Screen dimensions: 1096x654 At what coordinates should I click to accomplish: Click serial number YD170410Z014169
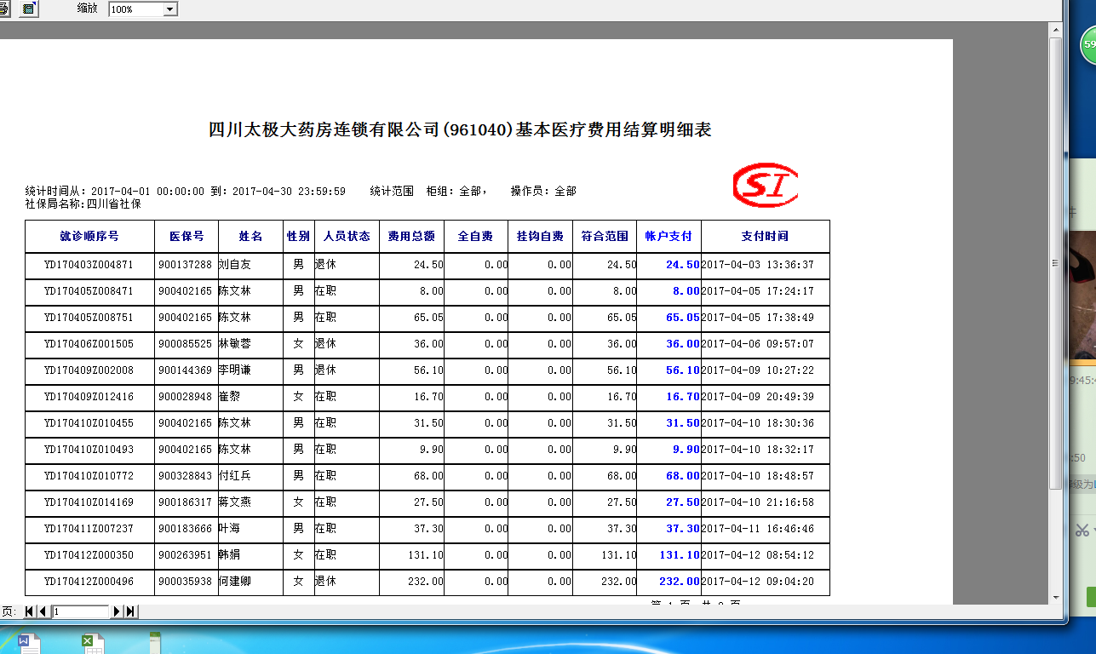pyautogui.click(x=89, y=502)
